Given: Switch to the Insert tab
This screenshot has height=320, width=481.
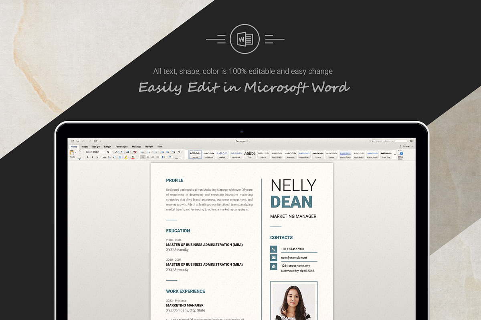Looking at the screenshot, I should (85, 147).
